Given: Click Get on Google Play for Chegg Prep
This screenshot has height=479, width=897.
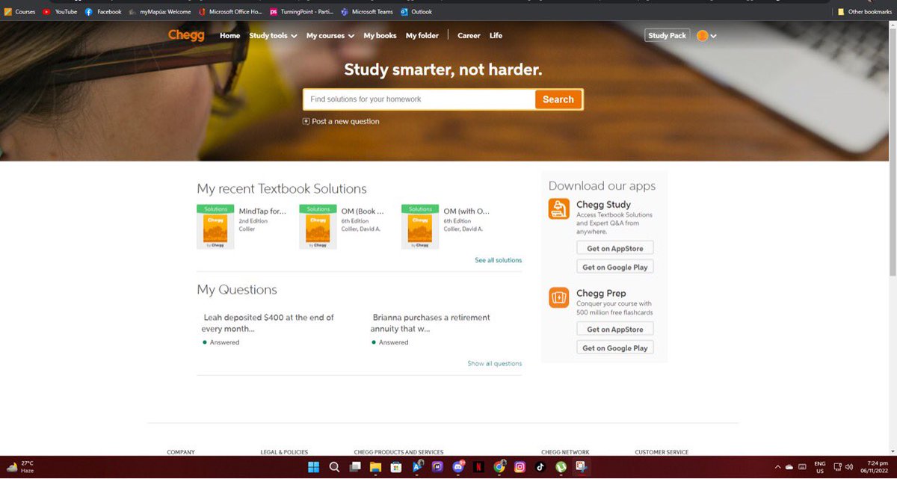Looking at the screenshot, I should click(x=615, y=347).
